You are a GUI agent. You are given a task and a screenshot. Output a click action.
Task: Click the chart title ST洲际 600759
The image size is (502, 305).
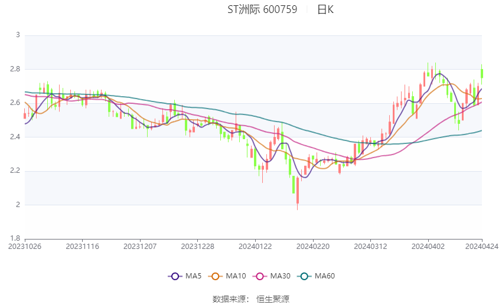click(x=262, y=9)
